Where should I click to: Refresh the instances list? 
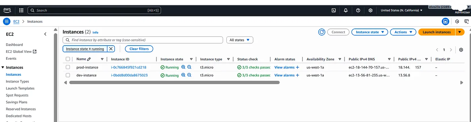(322, 32)
